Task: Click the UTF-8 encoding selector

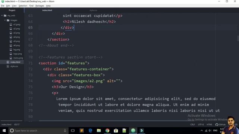Action: [x=201, y=125]
